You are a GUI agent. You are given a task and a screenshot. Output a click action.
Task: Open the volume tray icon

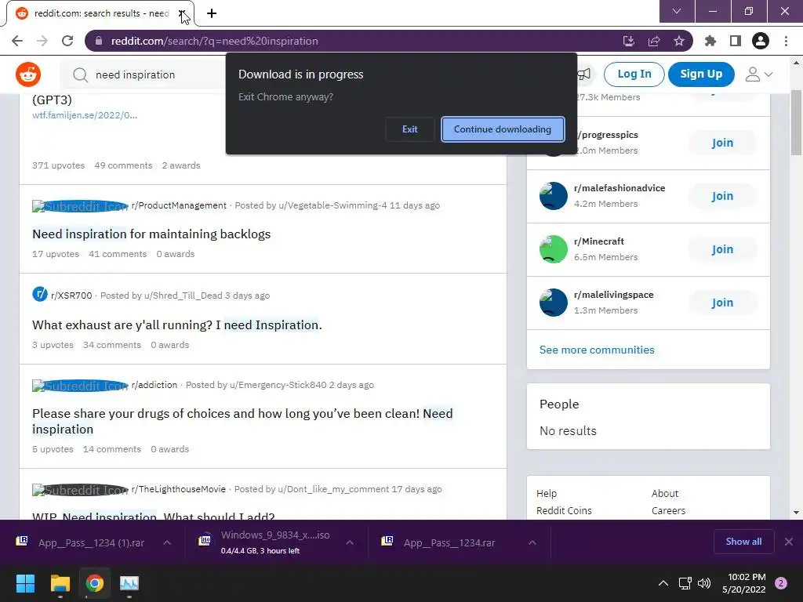tap(704, 583)
